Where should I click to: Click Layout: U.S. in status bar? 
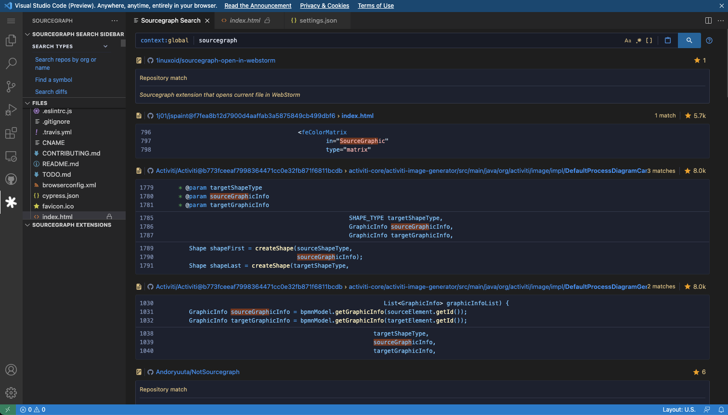(679, 410)
